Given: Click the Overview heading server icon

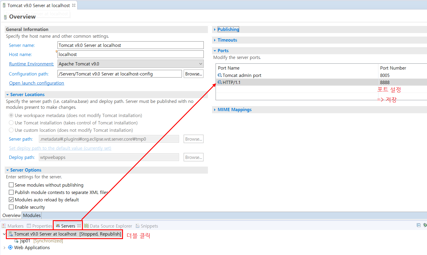Looking at the screenshot, I should (5, 17).
